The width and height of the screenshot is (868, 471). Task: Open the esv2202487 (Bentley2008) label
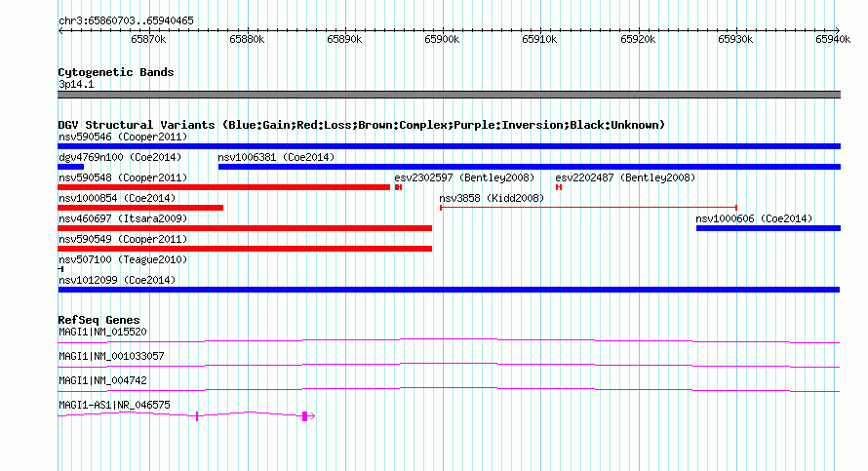(625, 177)
